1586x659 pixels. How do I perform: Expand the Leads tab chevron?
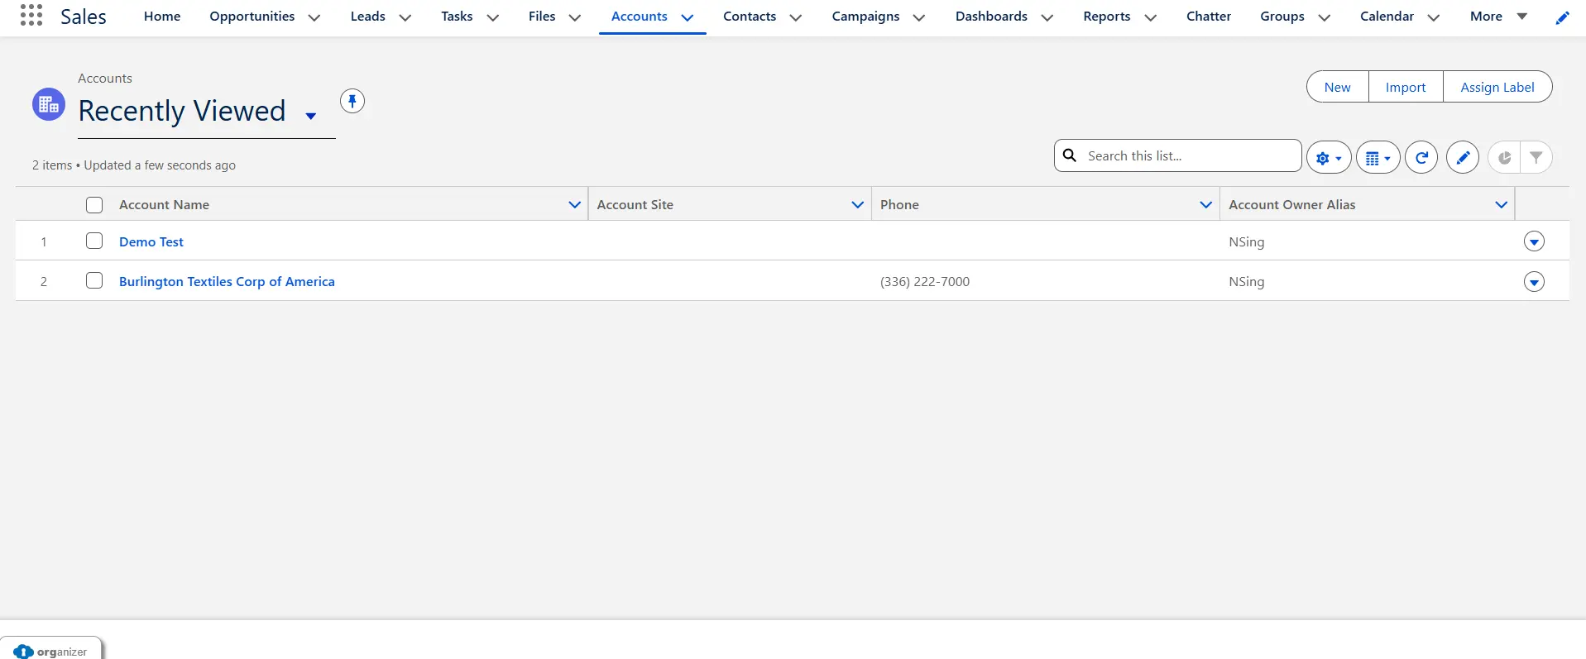(x=405, y=17)
